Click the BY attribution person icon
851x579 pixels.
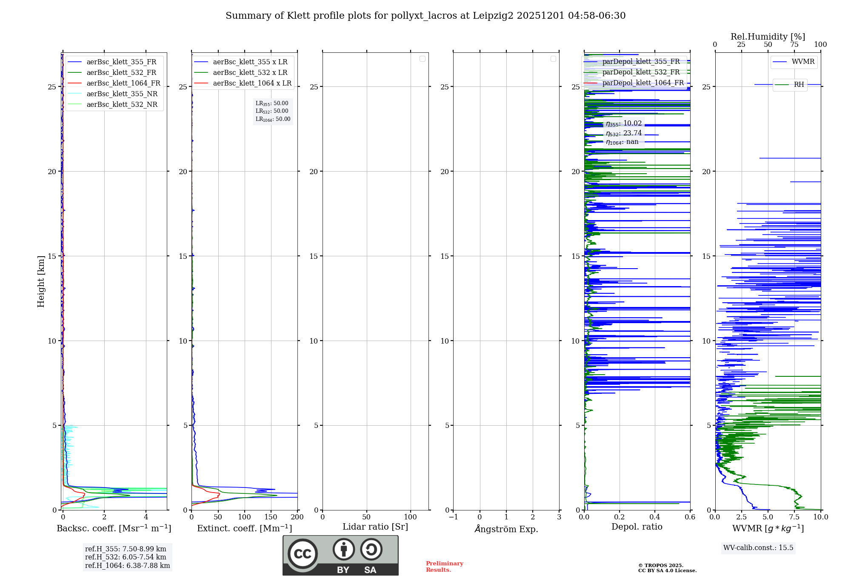(343, 549)
